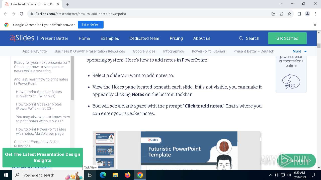Bookmark this page with the star icon
321x180 pixels.
pyautogui.click(x=289, y=14)
